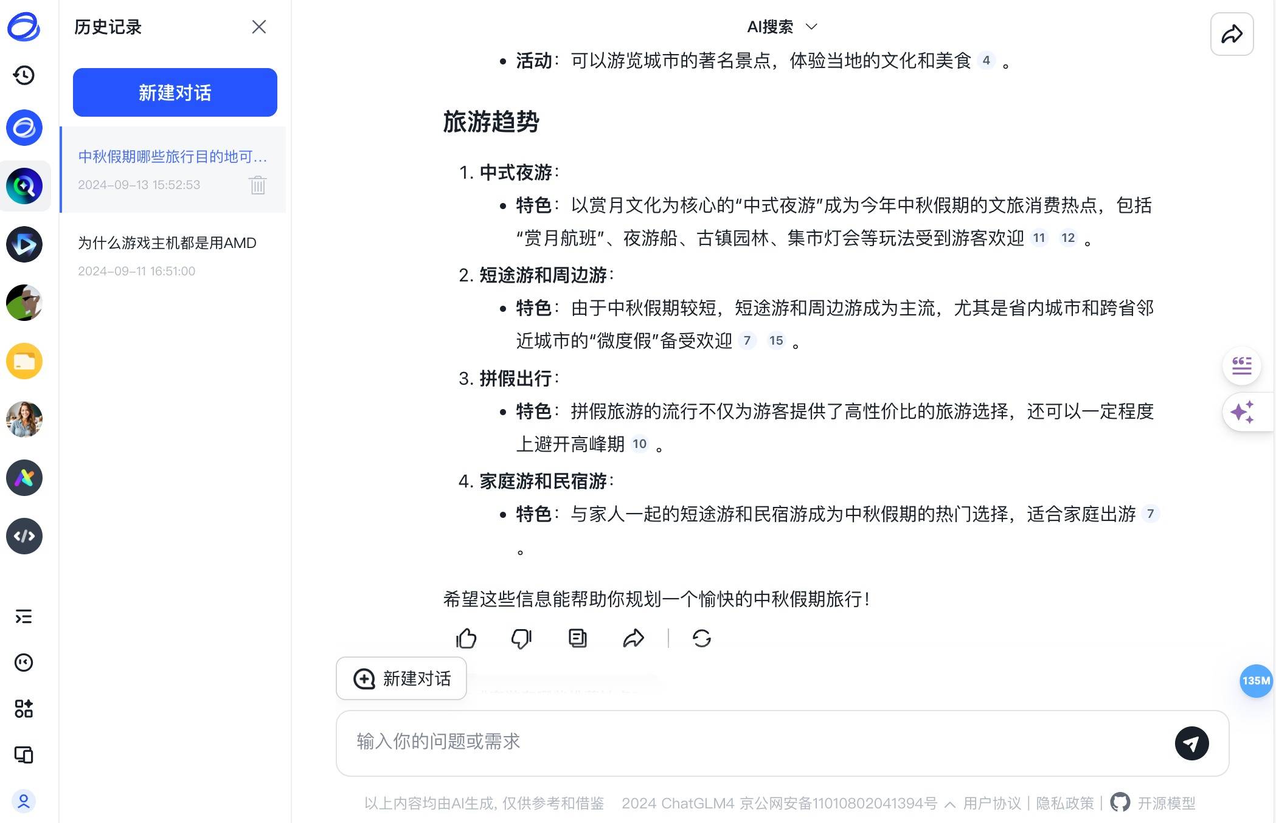Expand the chevron beside the 京公网安备 number
Image resolution: width=1276 pixels, height=823 pixels.
[x=950, y=804]
